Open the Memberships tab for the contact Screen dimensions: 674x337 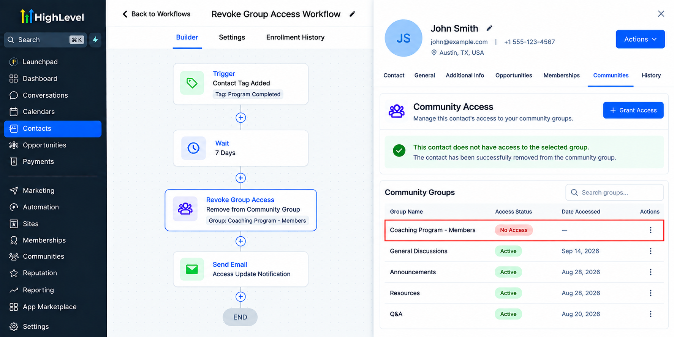pyautogui.click(x=562, y=75)
